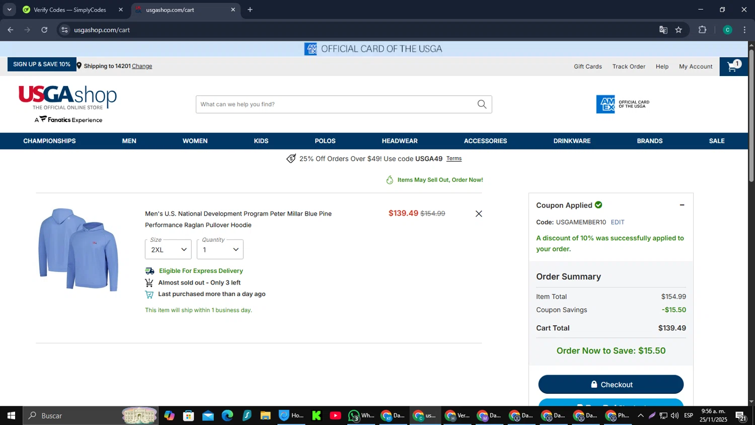Open the HEADWEAR category menu
This screenshot has height=425, width=755.
pyautogui.click(x=400, y=141)
